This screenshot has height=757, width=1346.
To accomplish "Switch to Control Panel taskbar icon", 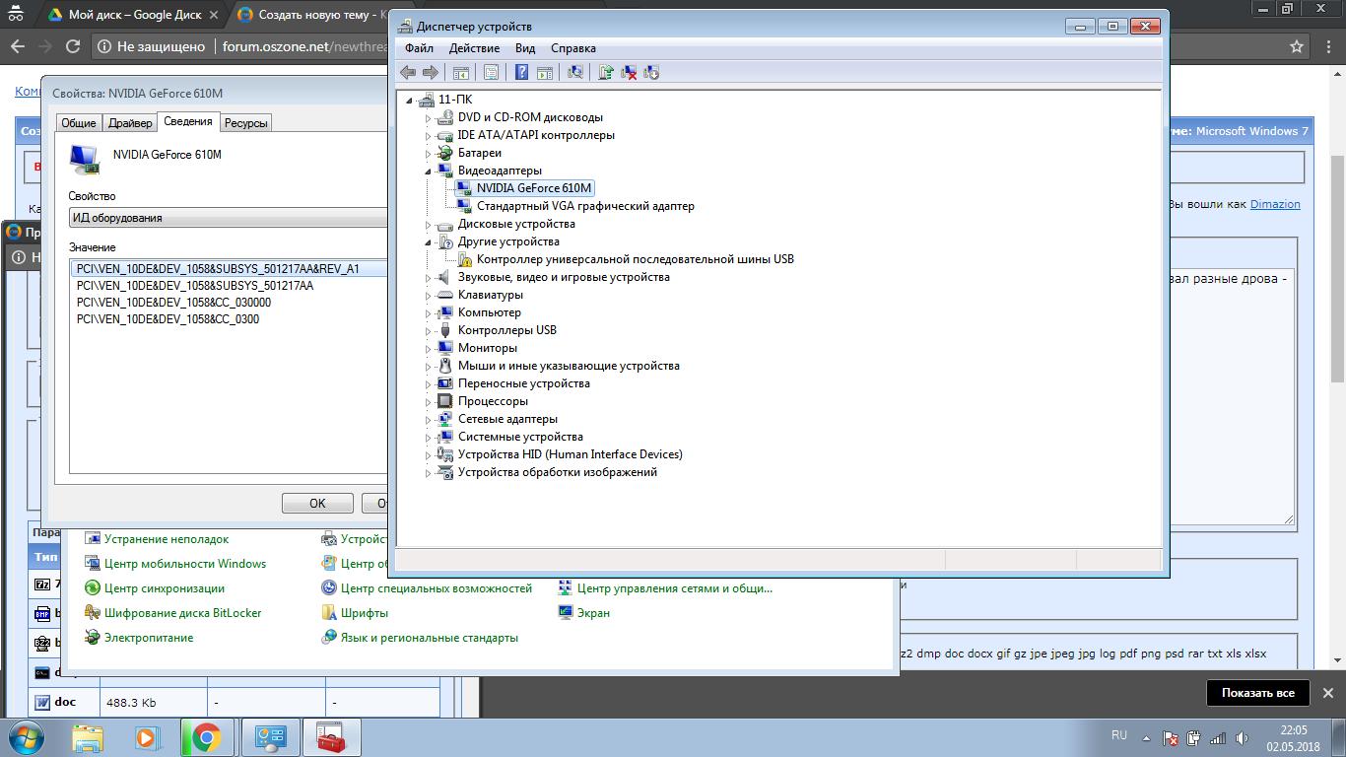I will (x=269, y=736).
